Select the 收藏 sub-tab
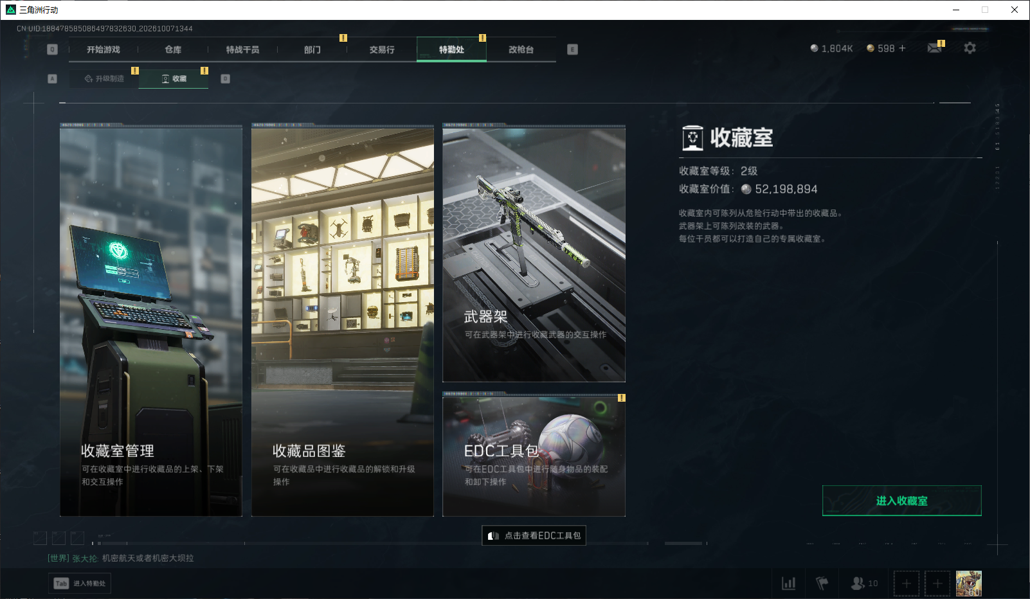Image resolution: width=1030 pixels, height=599 pixels. click(174, 78)
